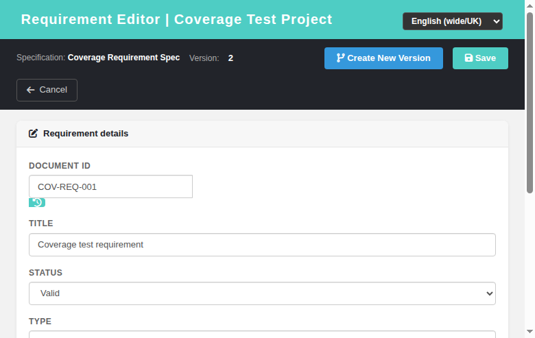535x338 pixels.
Task: Click the vertical scrollbar thumb
Action: [x=530, y=103]
